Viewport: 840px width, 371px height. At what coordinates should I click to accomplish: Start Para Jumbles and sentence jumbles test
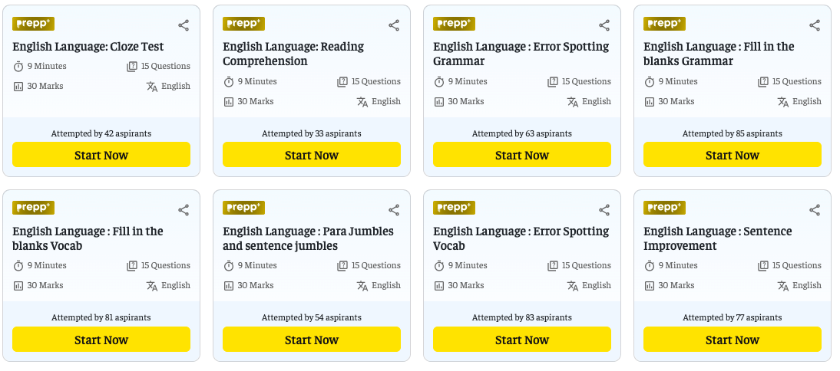tap(312, 340)
